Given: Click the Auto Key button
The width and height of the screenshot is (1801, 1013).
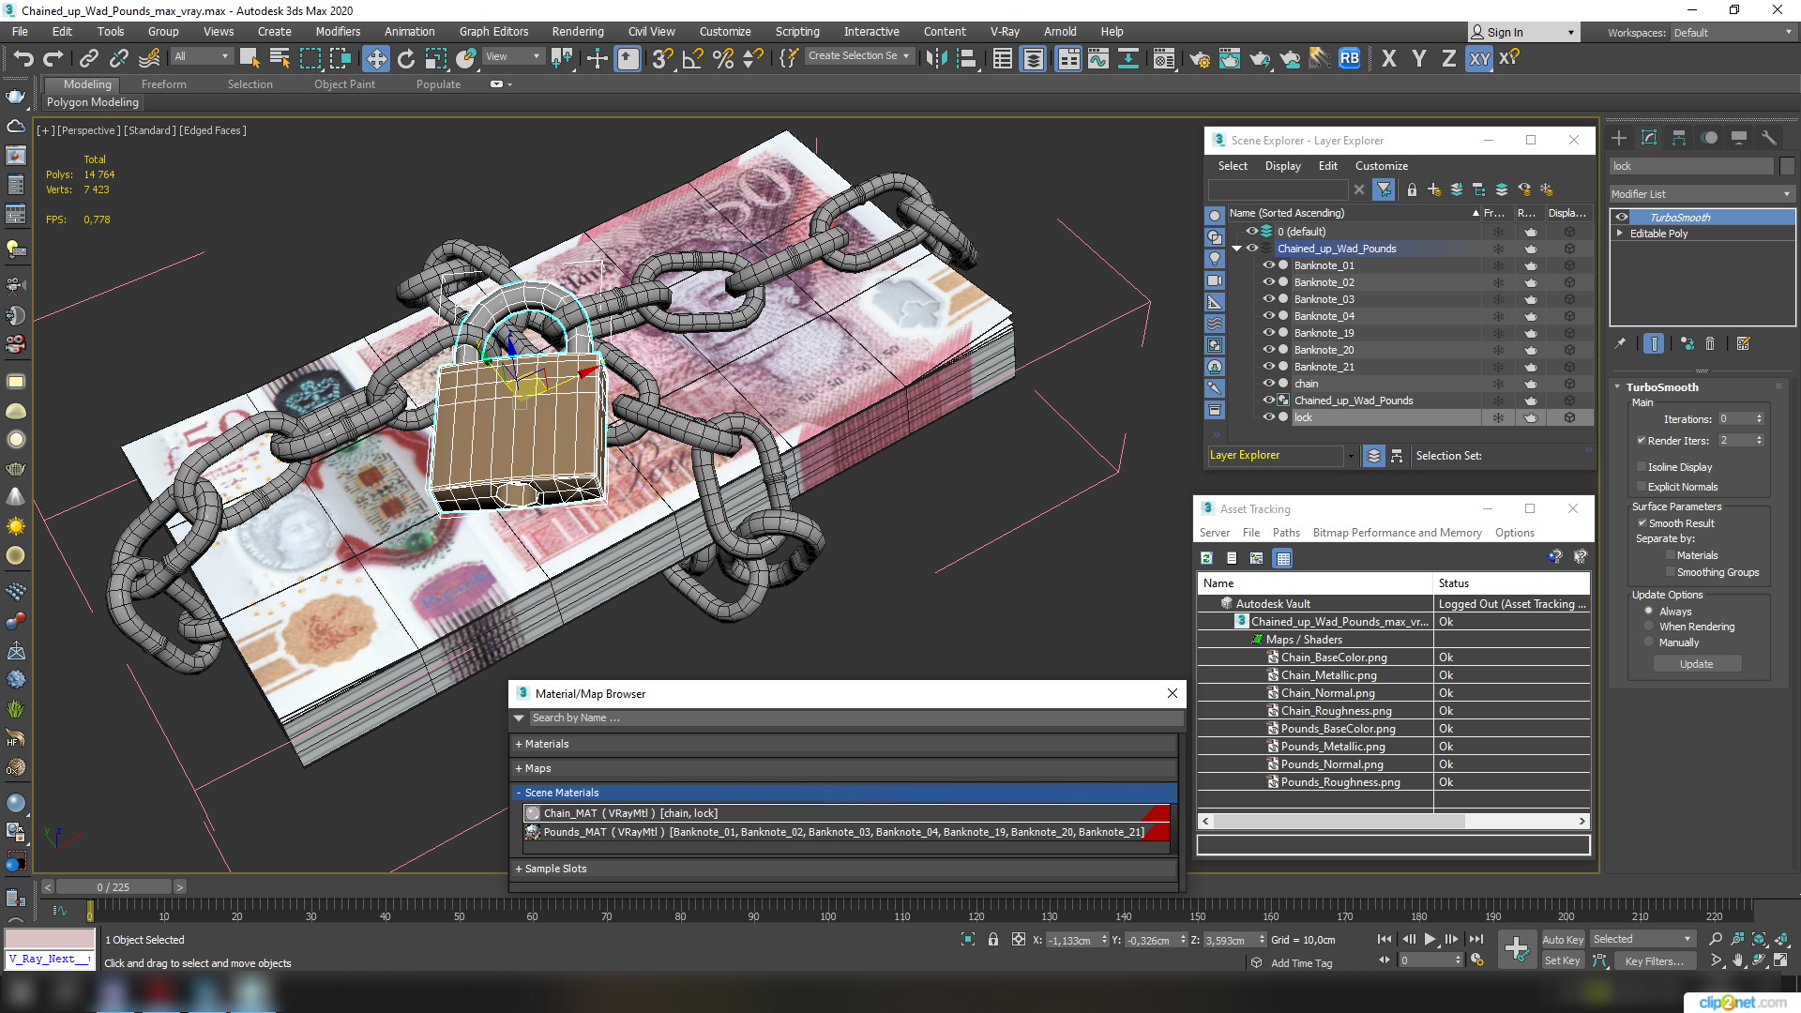Looking at the screenshot, I should click(1563, 939).
